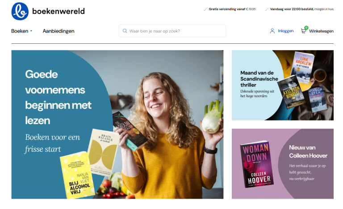Click the Blij Alcoholvrij yellow book cover

pyautogui.click(x=77, y=175)
